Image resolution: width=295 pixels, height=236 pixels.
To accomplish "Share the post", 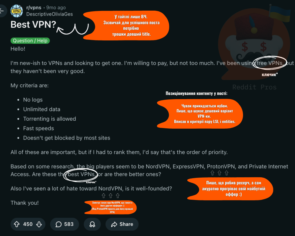I will tap(122, 224).
